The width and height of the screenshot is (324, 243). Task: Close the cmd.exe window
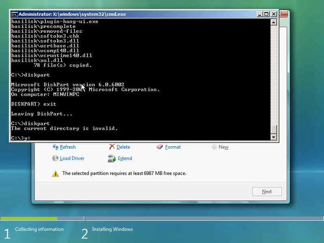274,14
